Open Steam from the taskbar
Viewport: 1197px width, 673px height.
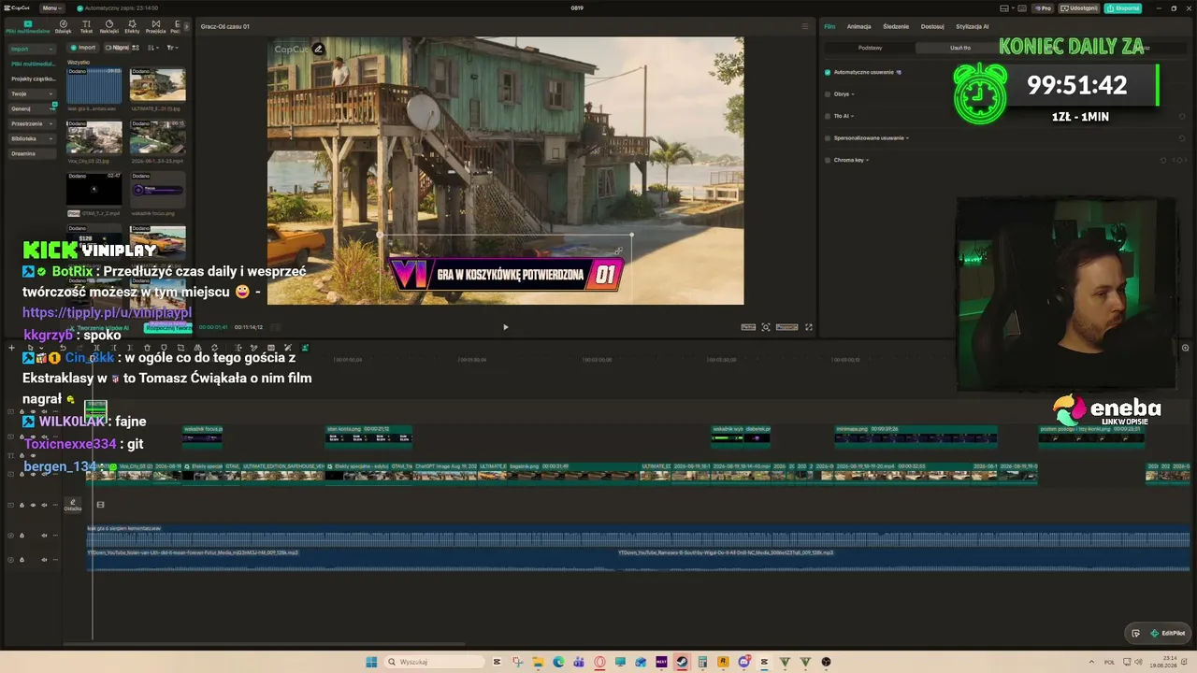(x=683, y=662)
